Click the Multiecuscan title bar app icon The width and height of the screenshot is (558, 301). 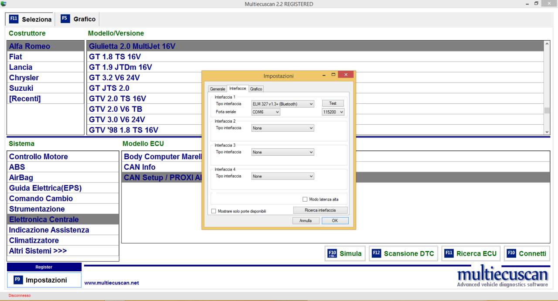click(x=3, y=3)
